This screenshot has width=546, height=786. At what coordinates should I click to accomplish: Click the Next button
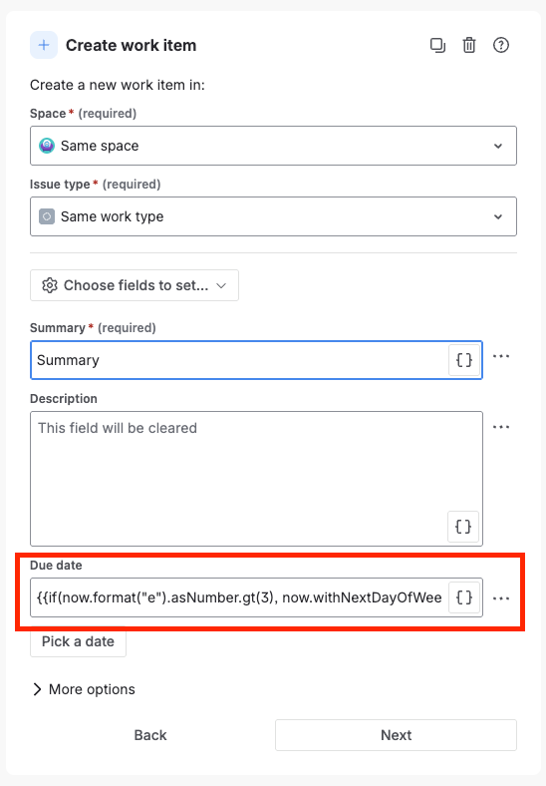(x=396, y=735)
